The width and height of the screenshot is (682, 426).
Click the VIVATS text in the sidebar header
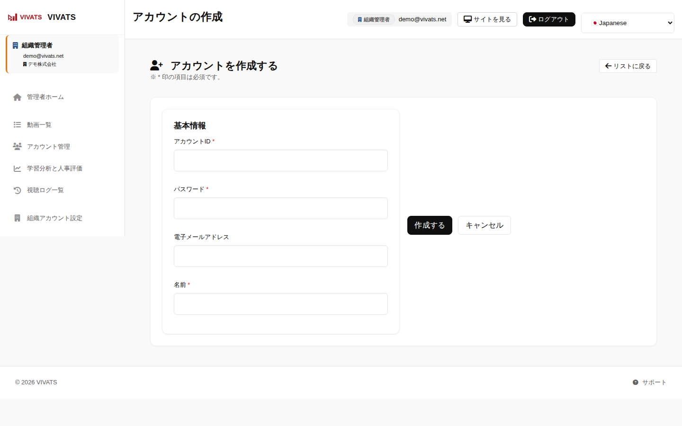(x=62, y=17)
